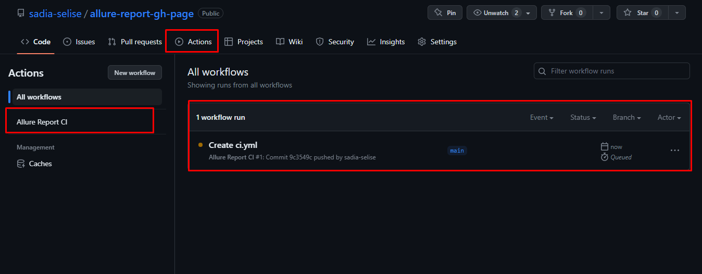Expand the Fork options dropdown arrow
Screen dimensions: 702x274
click(x=601, y=13)
